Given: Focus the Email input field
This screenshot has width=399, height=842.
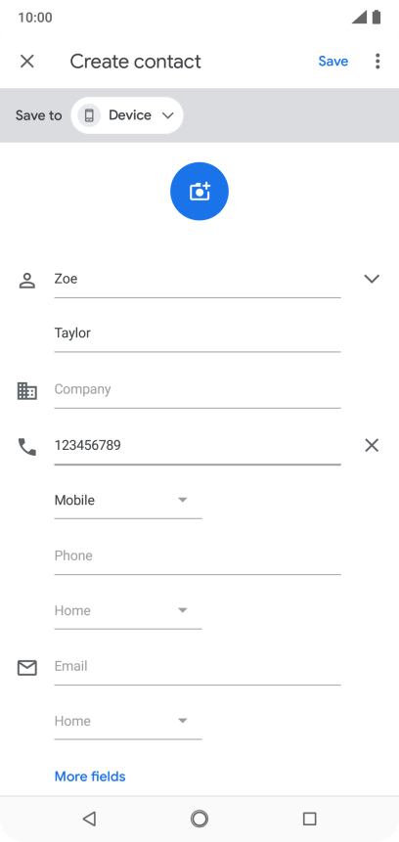Looking at the screenshot, I should click(198, 667).
